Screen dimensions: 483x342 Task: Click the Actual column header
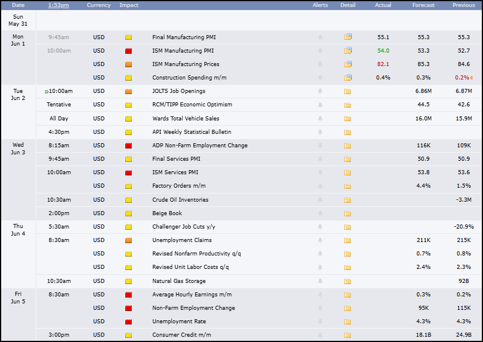[383, 5]
